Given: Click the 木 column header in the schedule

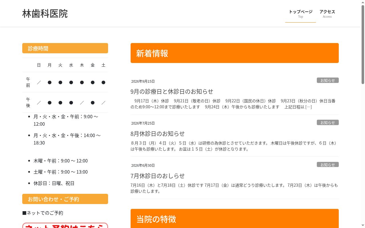Looking at the screenshot, I should (82, 65).
